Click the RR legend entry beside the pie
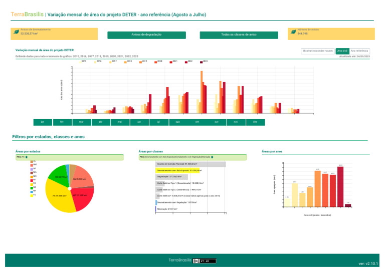The height and width of the screenshot is (272, 385). coord(34,191)
